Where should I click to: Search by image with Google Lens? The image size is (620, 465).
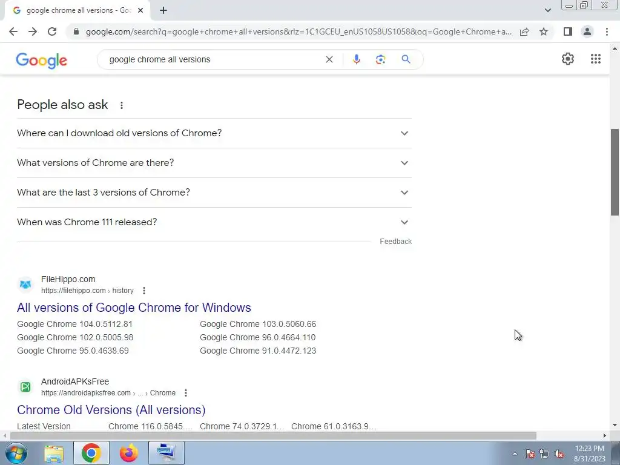pos(380,59)
